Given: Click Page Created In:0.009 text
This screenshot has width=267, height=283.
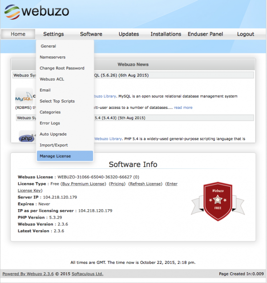Looking at the screenshot, I should (x=241, y=274).
